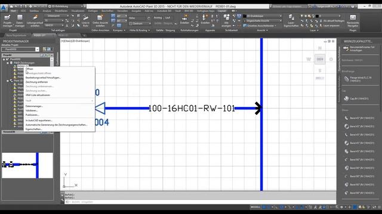Click the Leitungsverlauf erstellen tool
The width and height of the screenshot is (382, 214).
coord(35,20)
